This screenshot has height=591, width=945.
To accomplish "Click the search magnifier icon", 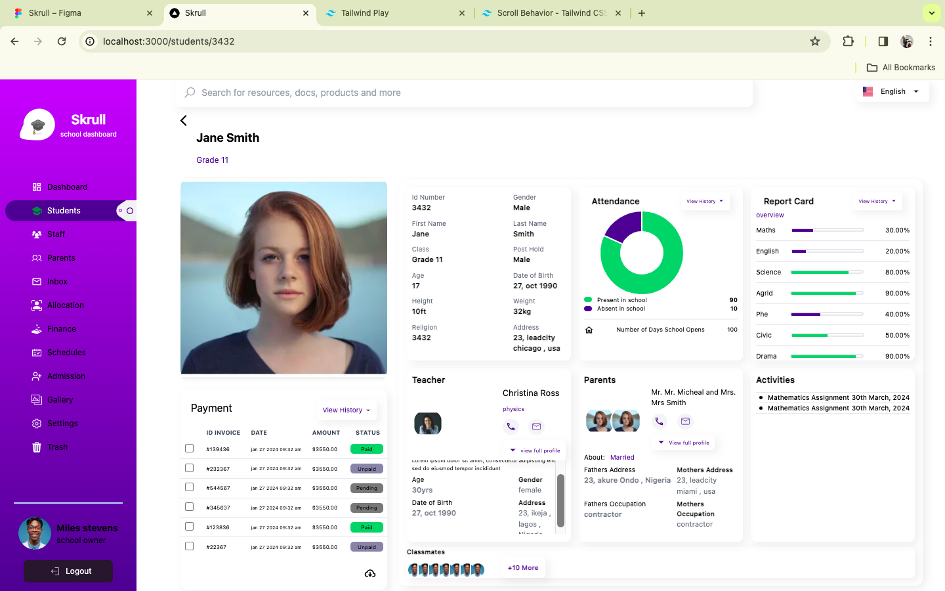I will 190,93.
